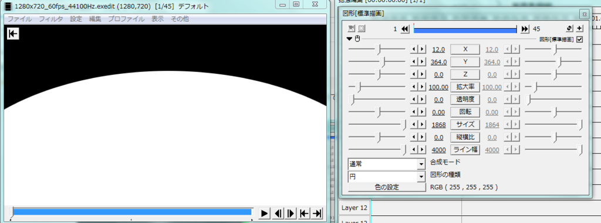Image resolution: width=601 pixels, height=223 pixels.
Task: Jump to first frame in playback controls
Action: [304, 214]
